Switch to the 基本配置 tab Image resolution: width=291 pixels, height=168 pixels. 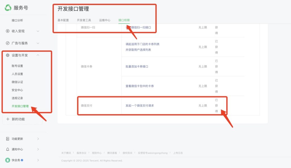pyautogui.click(x=63, y=20)
